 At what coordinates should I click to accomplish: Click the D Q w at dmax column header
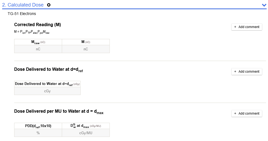pos(86,126)
